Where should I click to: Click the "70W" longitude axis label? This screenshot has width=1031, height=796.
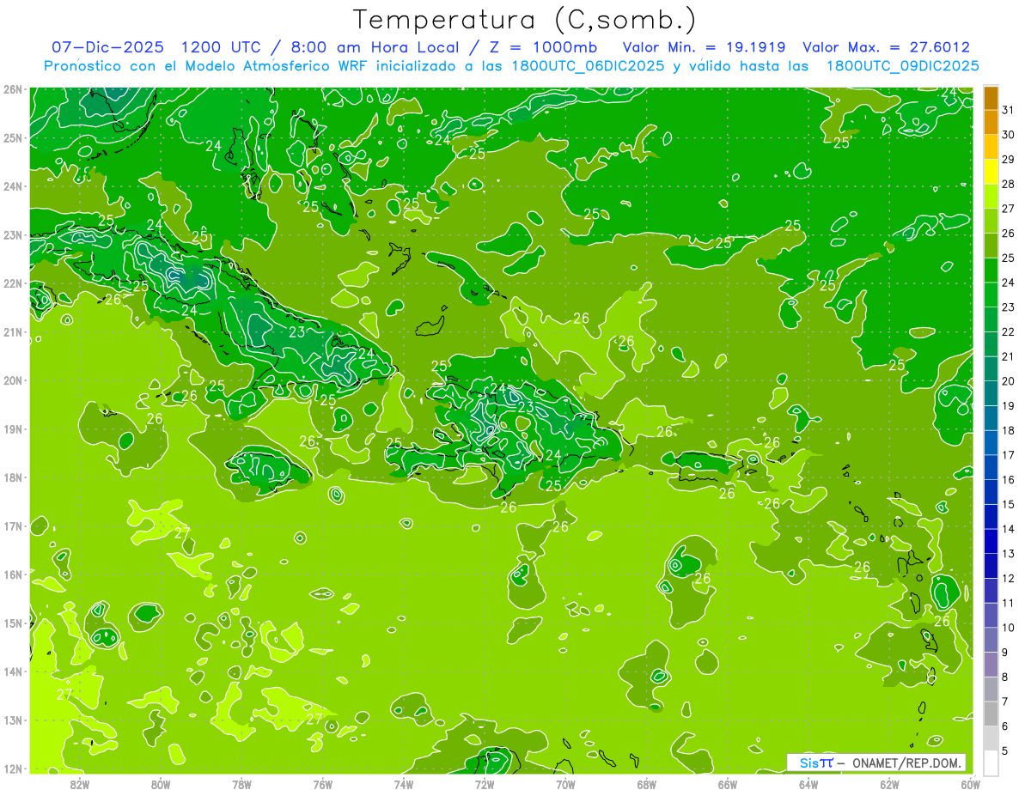(565, 784)
